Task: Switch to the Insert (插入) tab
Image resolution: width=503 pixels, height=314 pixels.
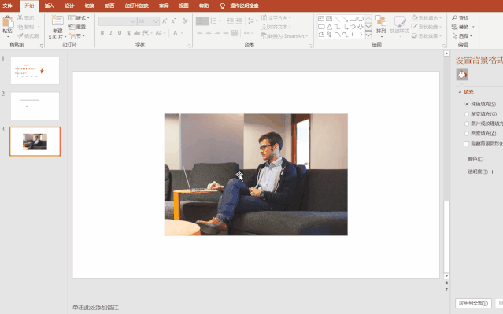Action: coord(49,6)
